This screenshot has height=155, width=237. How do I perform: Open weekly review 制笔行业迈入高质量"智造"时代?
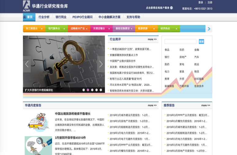click(126, 79)
